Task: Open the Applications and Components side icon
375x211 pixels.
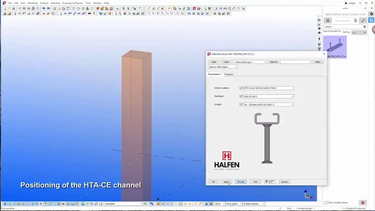Action: click(x=371, y=20)
